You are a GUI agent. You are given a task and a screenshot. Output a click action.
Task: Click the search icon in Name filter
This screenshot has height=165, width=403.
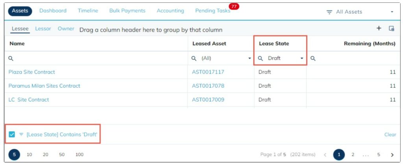(x=11, y=58)
